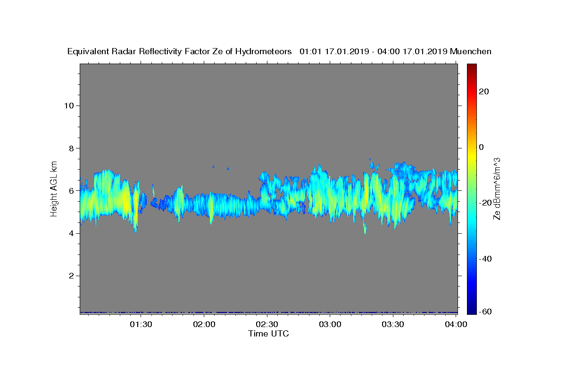Click the colorbar label '-60'
566x377 pixels.
point(485,311)
